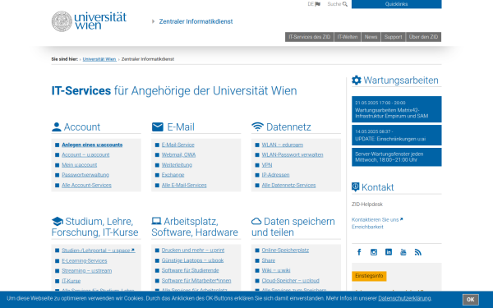Open the YouTube icon link

[403, 252]
